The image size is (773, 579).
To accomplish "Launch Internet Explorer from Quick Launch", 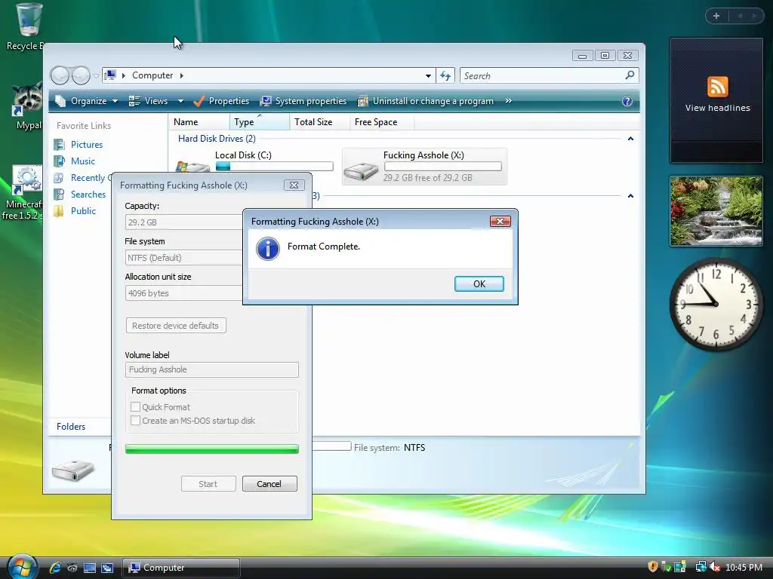I will 54,568.
